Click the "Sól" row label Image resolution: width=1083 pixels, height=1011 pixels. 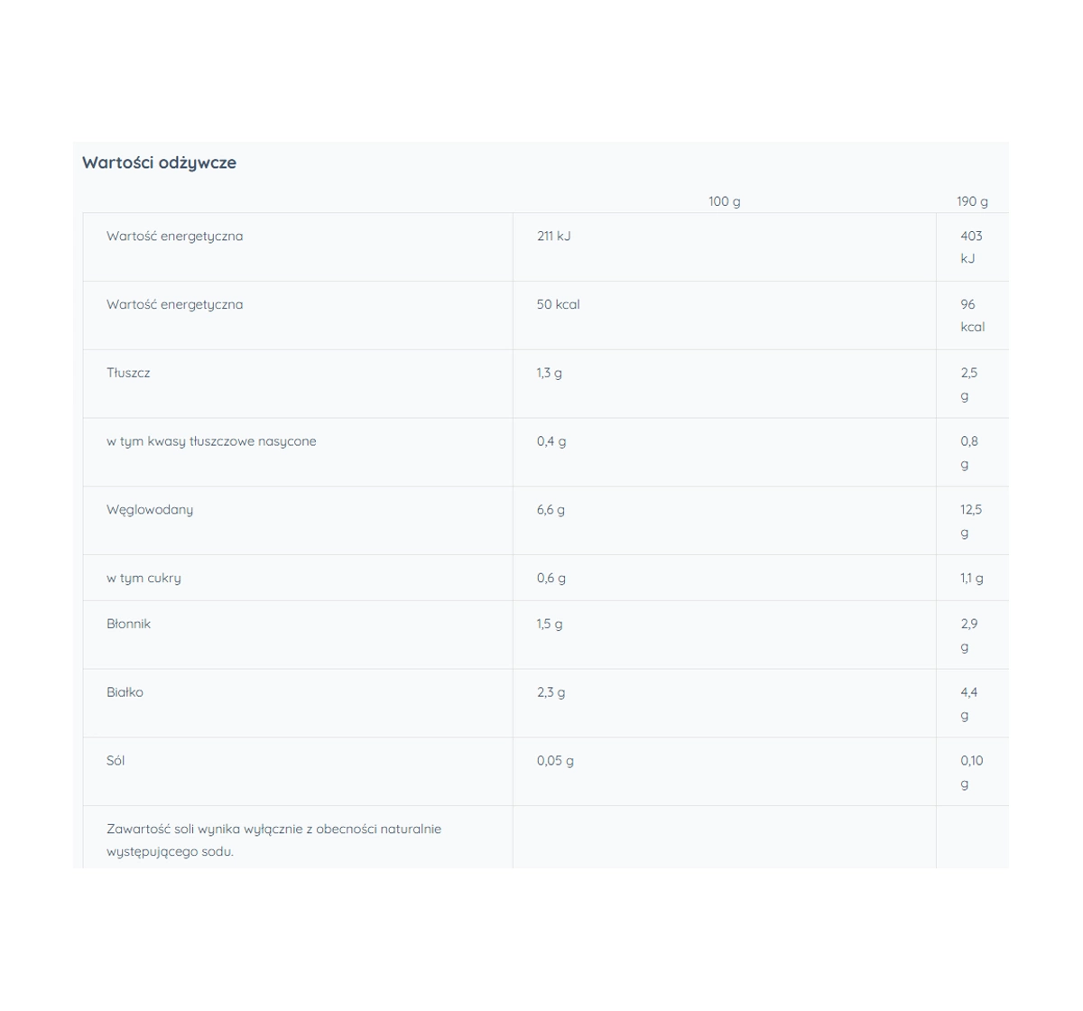[x=116, y=760]
